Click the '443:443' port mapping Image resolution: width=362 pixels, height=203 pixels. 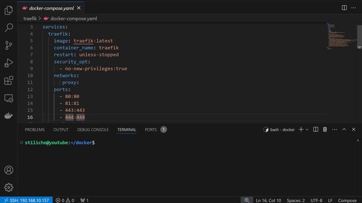tap(75, 110)
